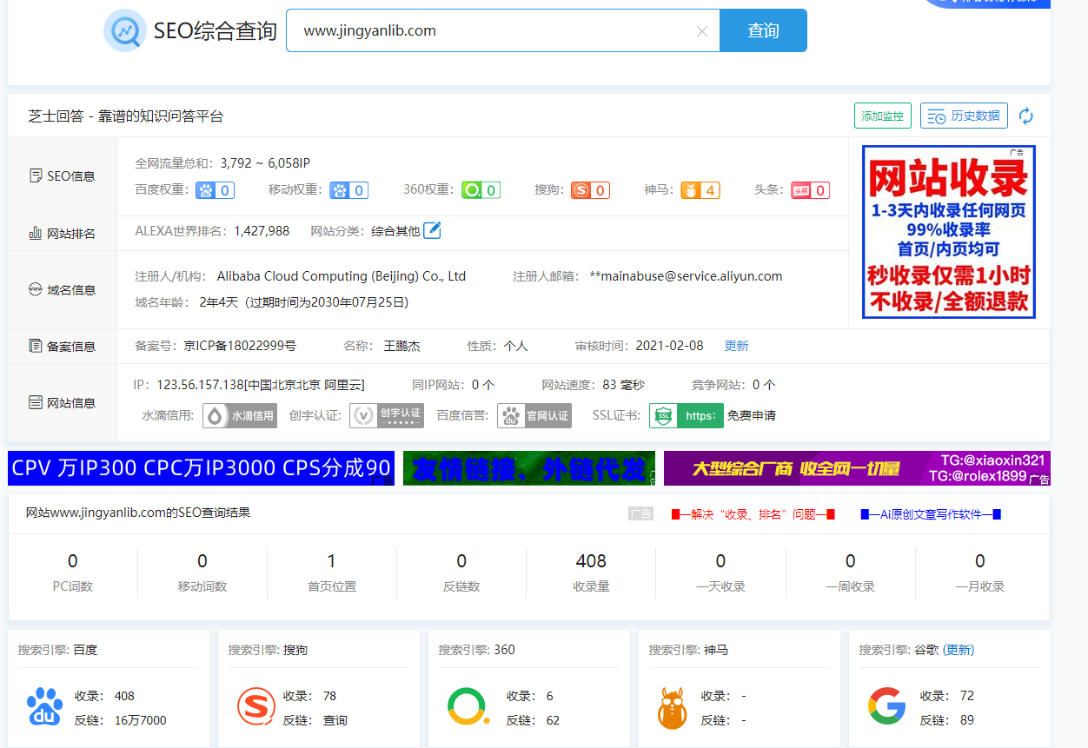Click the Baidu paw logo in search engine card
The image size is (1088, 748).
point(44,706)
